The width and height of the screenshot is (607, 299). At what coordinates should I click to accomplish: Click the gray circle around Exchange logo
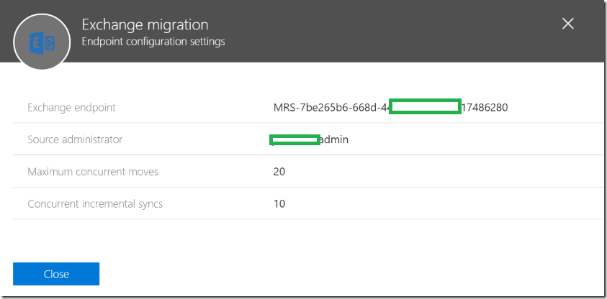(42, 42)
